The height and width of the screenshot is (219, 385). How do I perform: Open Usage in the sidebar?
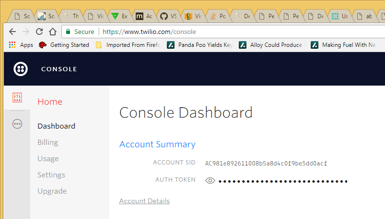(x=48, y=159)
